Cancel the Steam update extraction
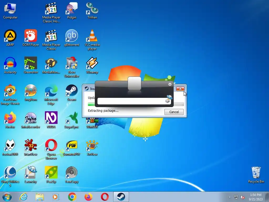 pyautogui.click(x=174, y=112)
